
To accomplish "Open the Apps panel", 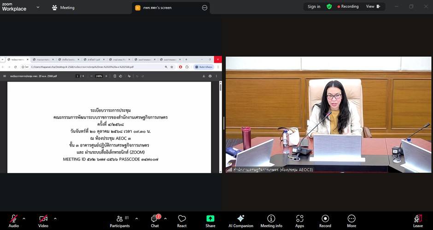I will 299,220.
